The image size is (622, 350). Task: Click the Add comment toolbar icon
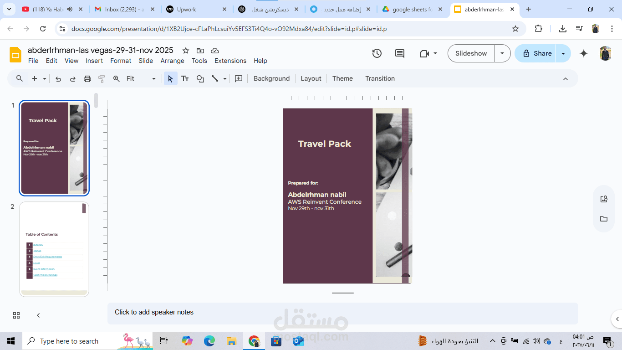pyautogui.click(x=239, y=78)
